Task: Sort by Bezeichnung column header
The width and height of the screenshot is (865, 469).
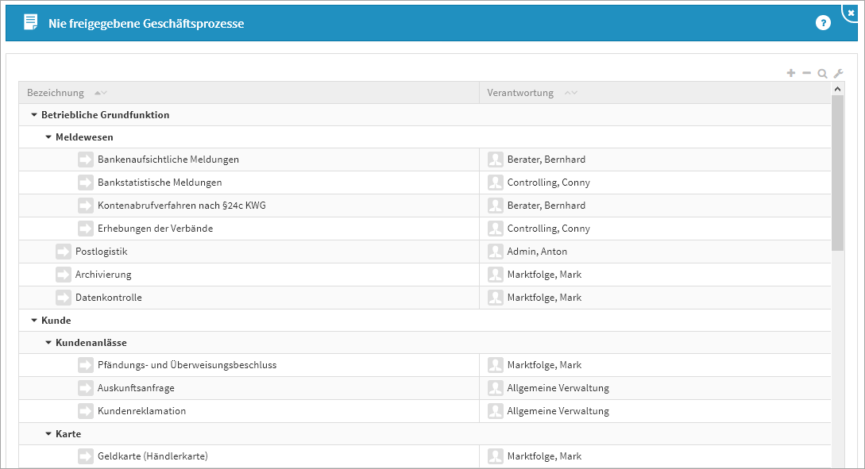Action: 56,93
